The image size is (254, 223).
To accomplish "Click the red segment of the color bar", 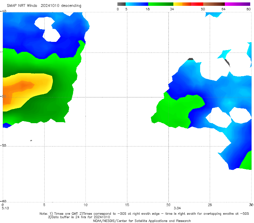I will coord(197,4).
